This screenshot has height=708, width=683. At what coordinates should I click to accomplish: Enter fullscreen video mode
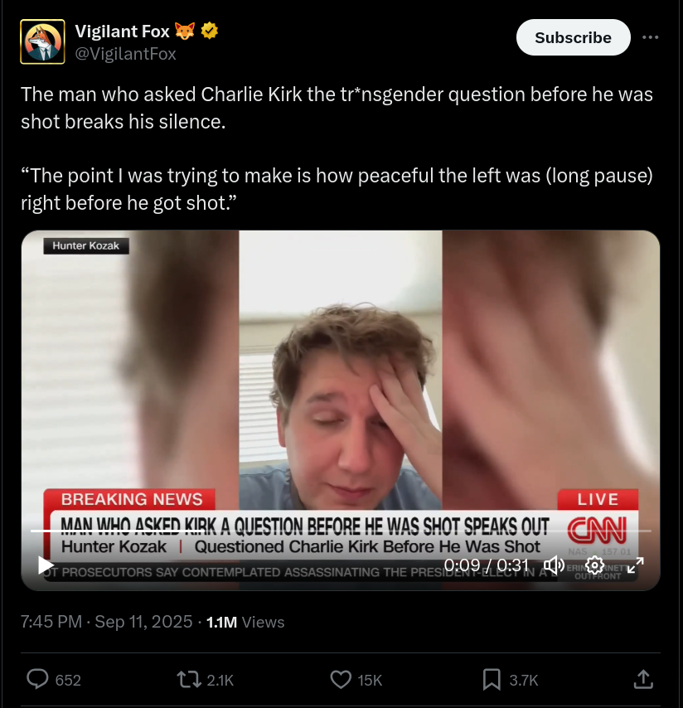pos(635,565)
